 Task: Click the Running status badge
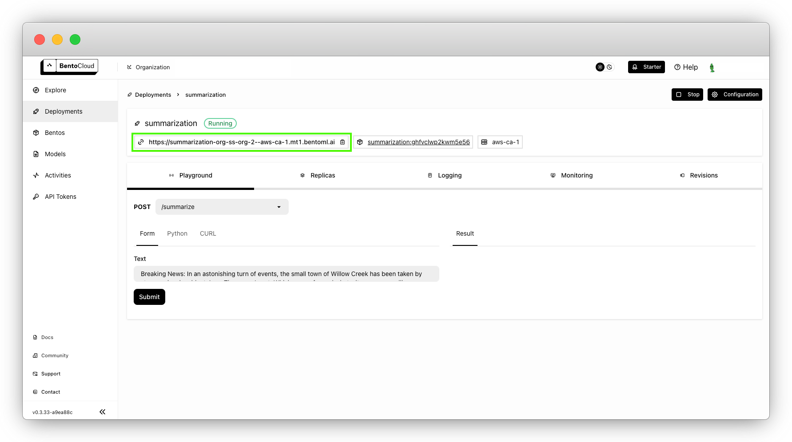click(x=220, y=123)
